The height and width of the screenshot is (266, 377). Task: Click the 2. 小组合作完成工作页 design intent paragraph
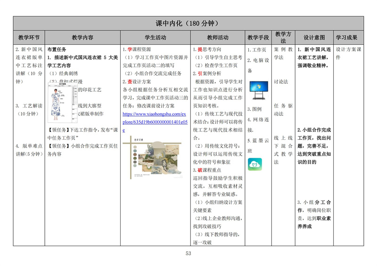[x=314, y=146]
